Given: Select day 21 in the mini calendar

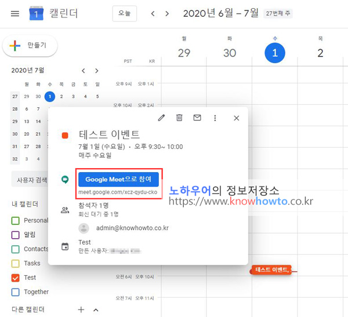Looking at the screenshot, I should pyautogui.click(x=38, y=134).
